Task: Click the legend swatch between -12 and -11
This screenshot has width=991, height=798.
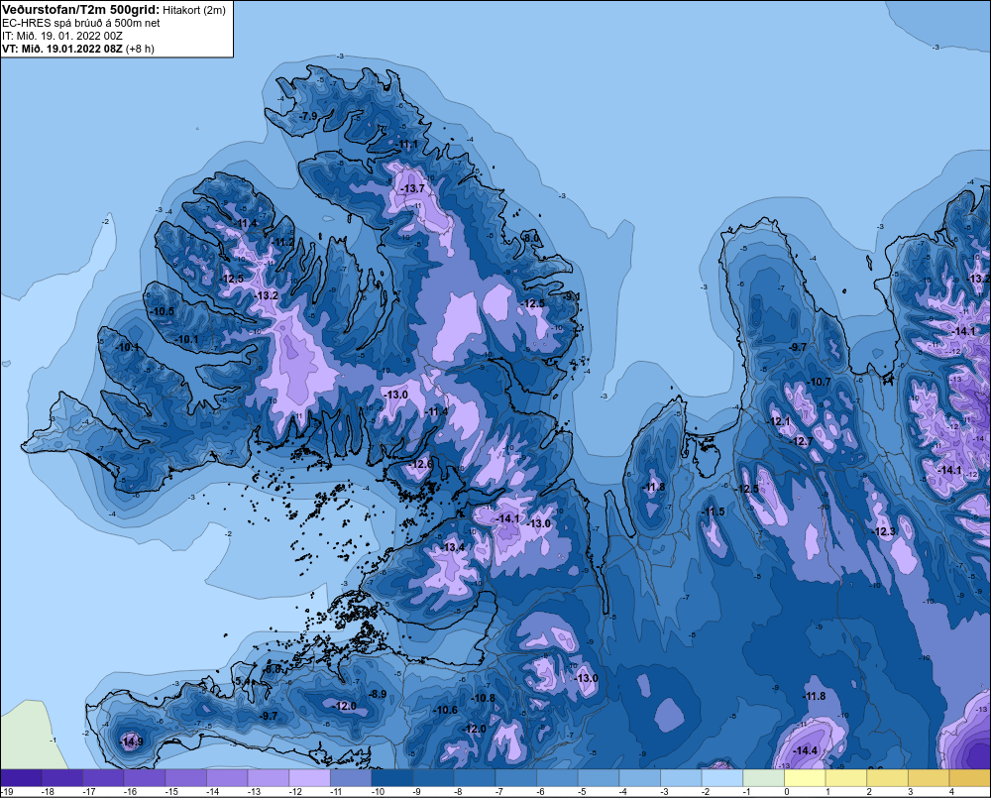Action: [x=309, y=778]
